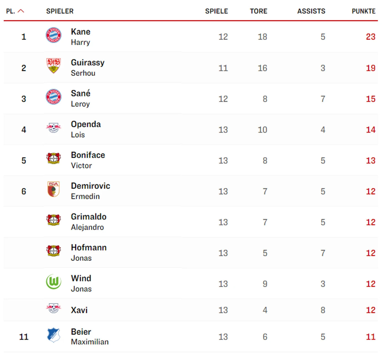Click the SPIELER column header
The width and height of the screenshot is (387, 353).
[60, 11]
